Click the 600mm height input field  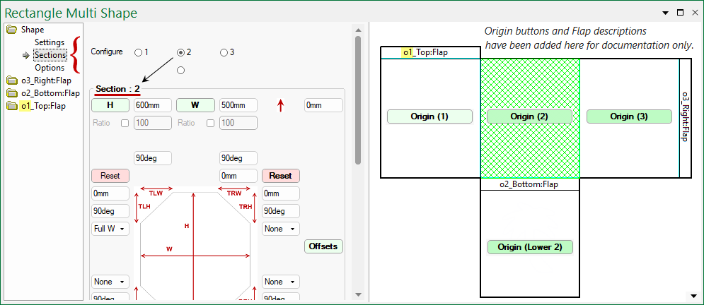point(152,105)
